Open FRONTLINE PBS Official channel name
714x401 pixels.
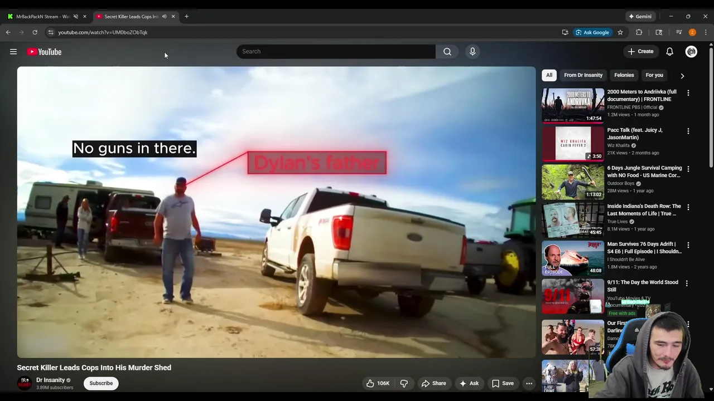click(632, 107)
